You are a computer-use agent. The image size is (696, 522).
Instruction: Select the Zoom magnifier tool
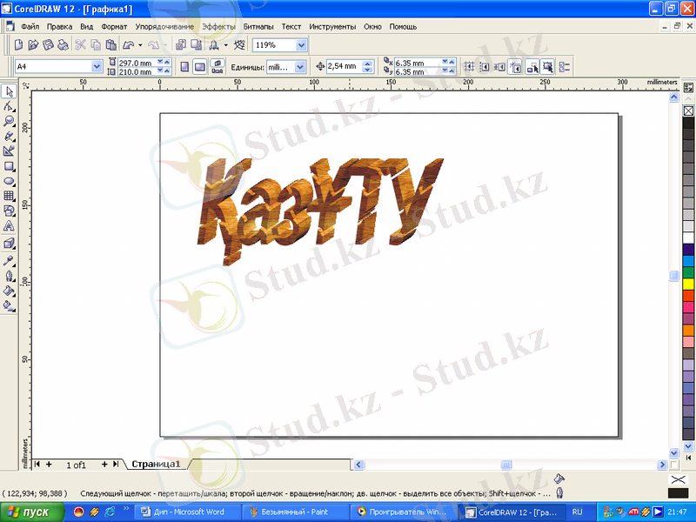coord(9,121)
